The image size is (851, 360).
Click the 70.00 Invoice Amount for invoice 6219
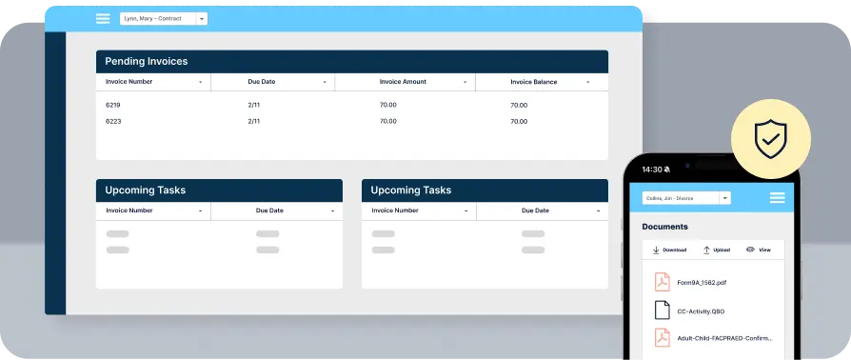388,105
